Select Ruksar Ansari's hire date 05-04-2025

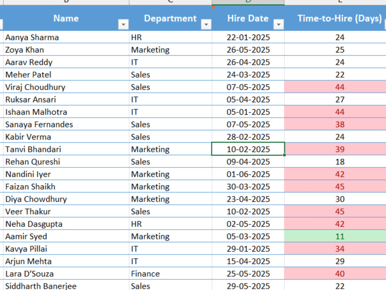[248, 99]
